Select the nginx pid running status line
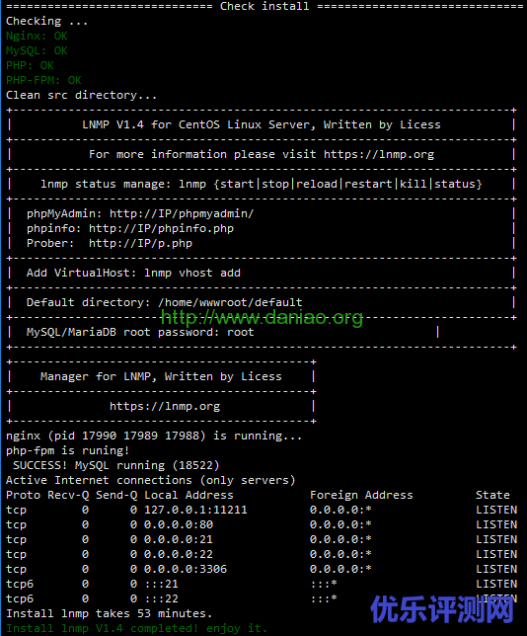527x636 pixels. pyautogui.click(x=154, y=437)
